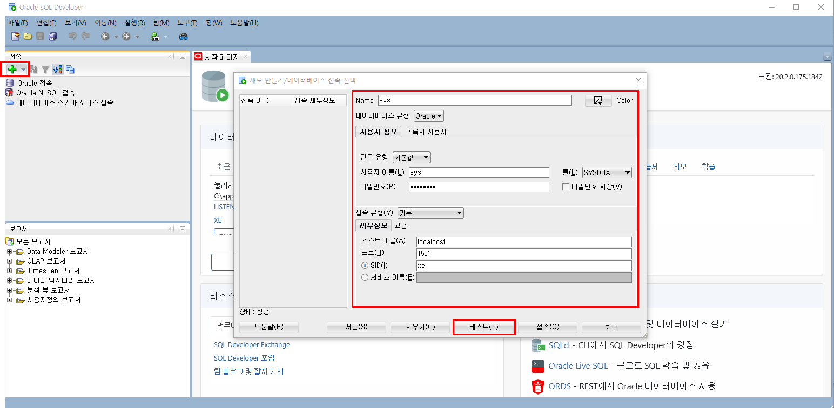Click the schema browser icon in connections toolbar
Viewport: 834px width, 408px height.
click(x=58, y=70)
